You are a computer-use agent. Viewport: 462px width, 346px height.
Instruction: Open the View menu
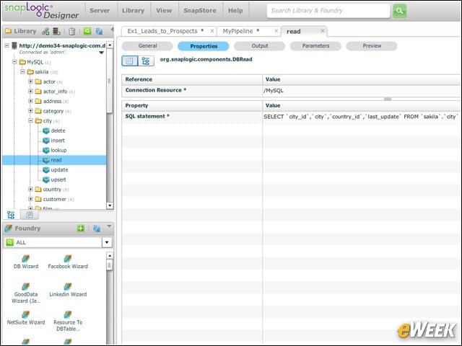(x=164, y=11)
